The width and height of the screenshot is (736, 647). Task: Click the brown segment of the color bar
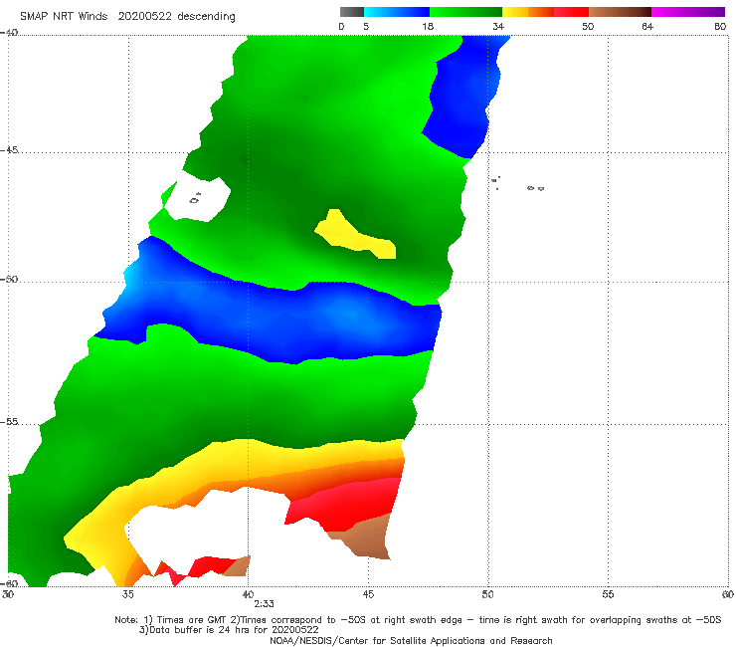(620, 12)
